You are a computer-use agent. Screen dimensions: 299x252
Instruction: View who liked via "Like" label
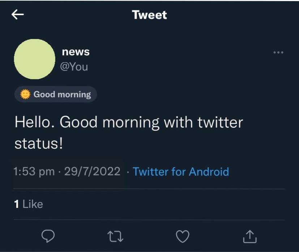click(33, 204)
